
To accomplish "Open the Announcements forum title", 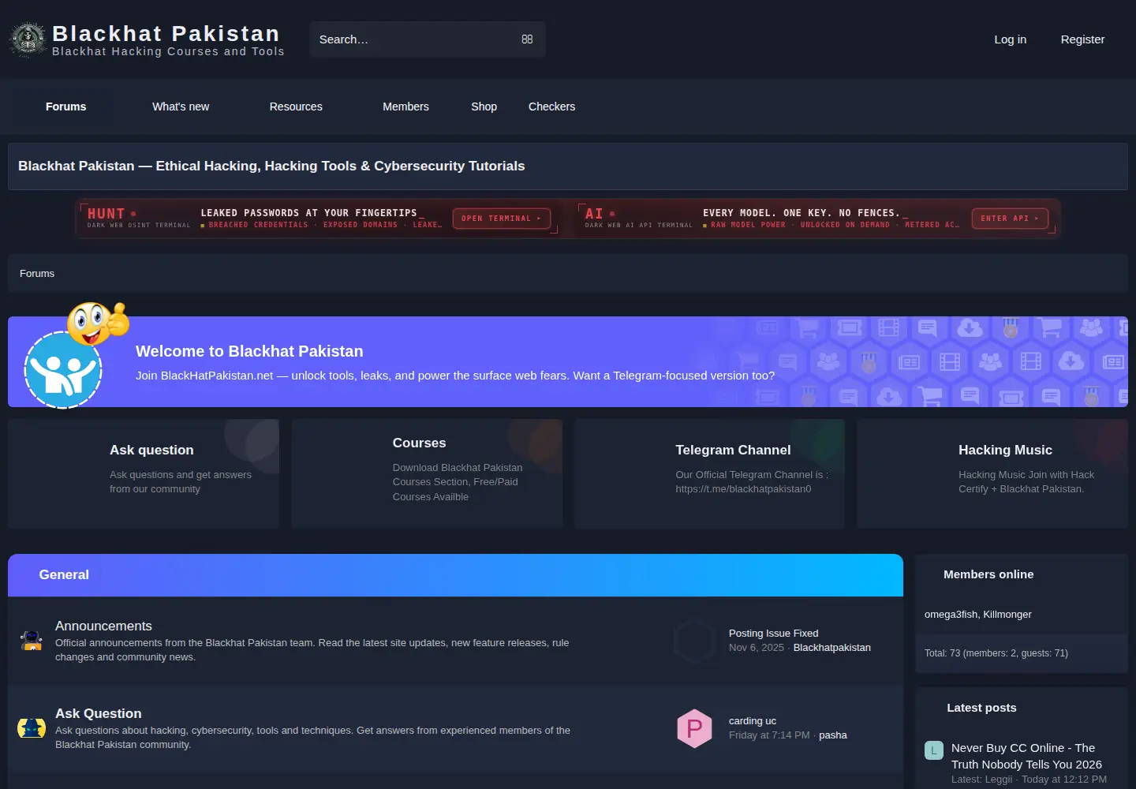I will [x=103, y=626].
